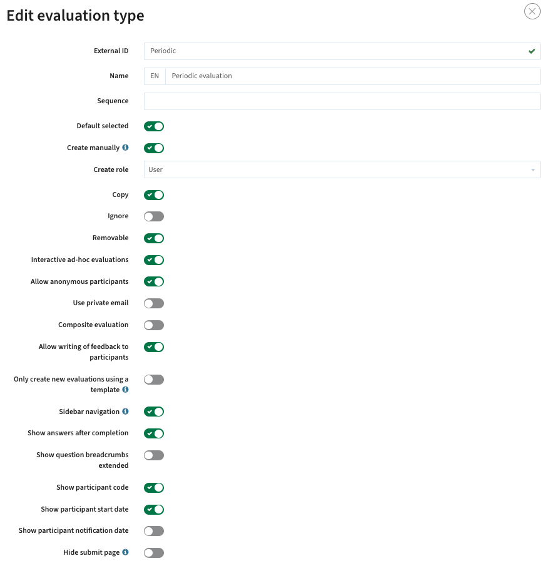This screenshot has height=561, width=545.
Task: Toggle Interactive ad-hoc evaluations switch
Action: [154, 260]
